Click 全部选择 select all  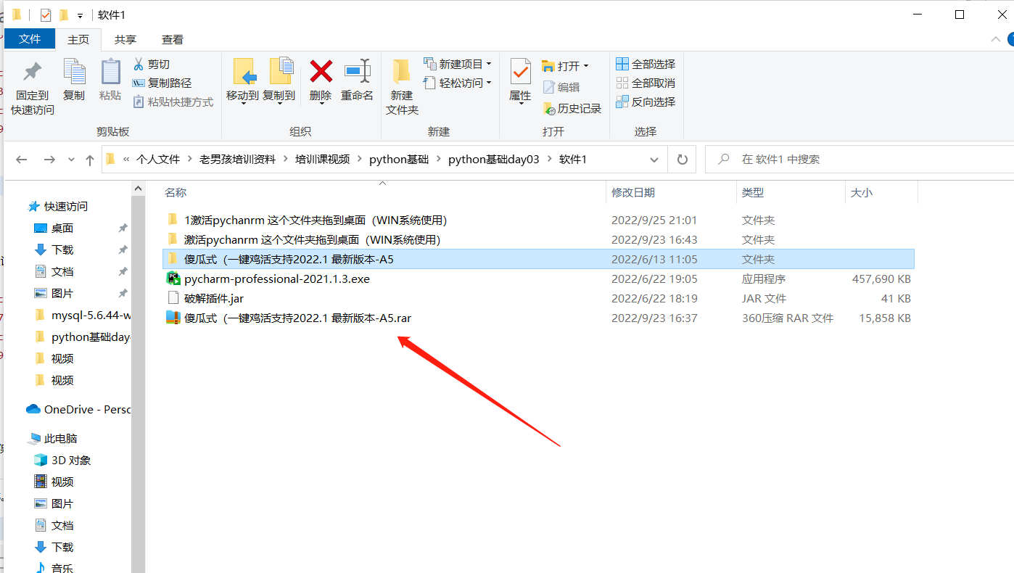tap(646, 65)
